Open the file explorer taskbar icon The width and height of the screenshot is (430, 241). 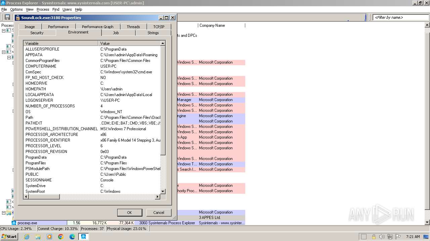pyautogui.click(x=38, y=237)
